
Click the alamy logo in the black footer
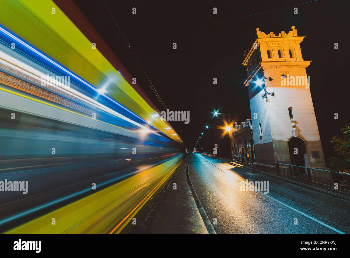[x=27, y=246]
